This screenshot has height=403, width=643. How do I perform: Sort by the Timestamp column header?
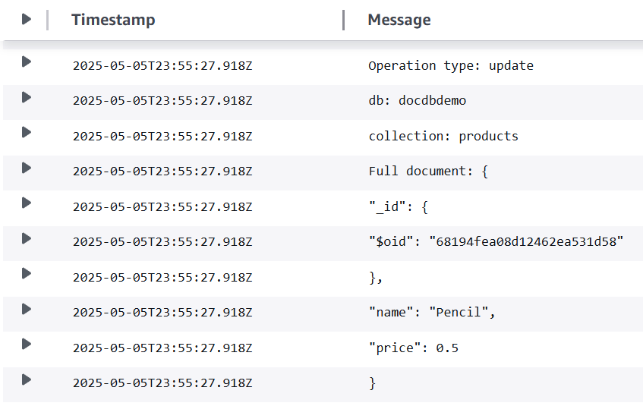pyautogui.click(x=113, y=20)
